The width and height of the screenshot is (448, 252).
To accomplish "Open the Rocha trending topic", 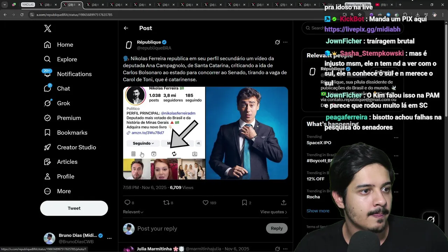I will pos(313,197).
